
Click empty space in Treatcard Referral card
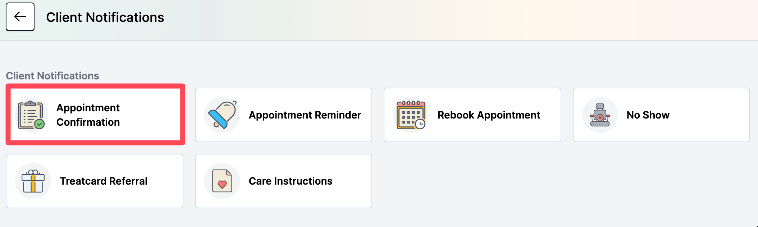pos(165,181)
